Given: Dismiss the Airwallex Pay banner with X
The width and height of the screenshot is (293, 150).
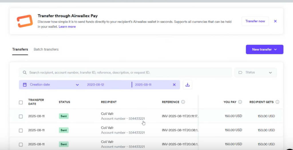Looking at the screenshot, I should (275, 21).
